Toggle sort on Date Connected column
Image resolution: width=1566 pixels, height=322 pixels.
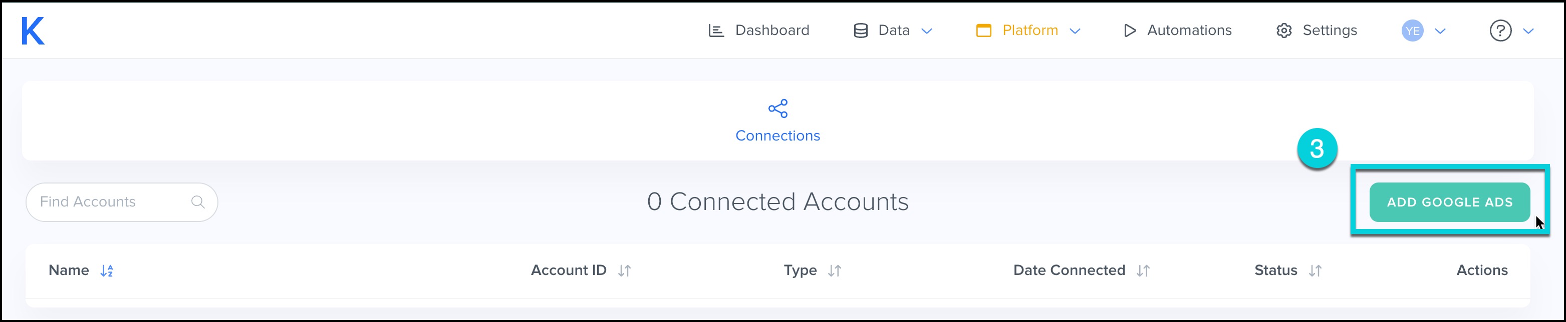tap(1143, 270)
